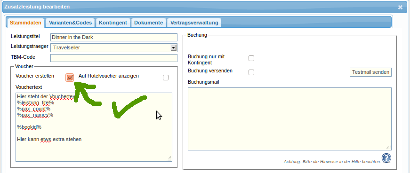Screen dimensions: 410x173
Task: Uncheck the Voucher erstellen checkbox
Action: [x=70, y=78]
